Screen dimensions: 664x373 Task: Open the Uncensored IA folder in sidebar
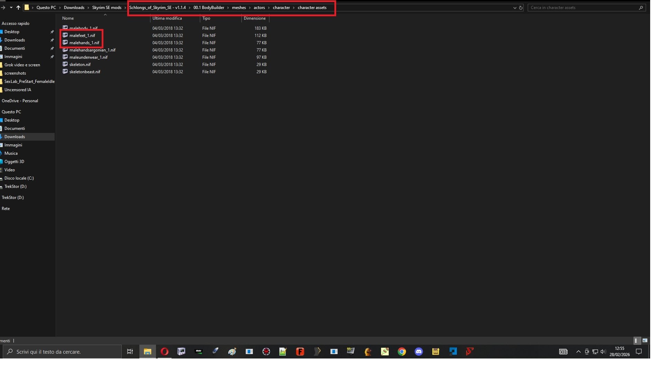tap(18, 90)
